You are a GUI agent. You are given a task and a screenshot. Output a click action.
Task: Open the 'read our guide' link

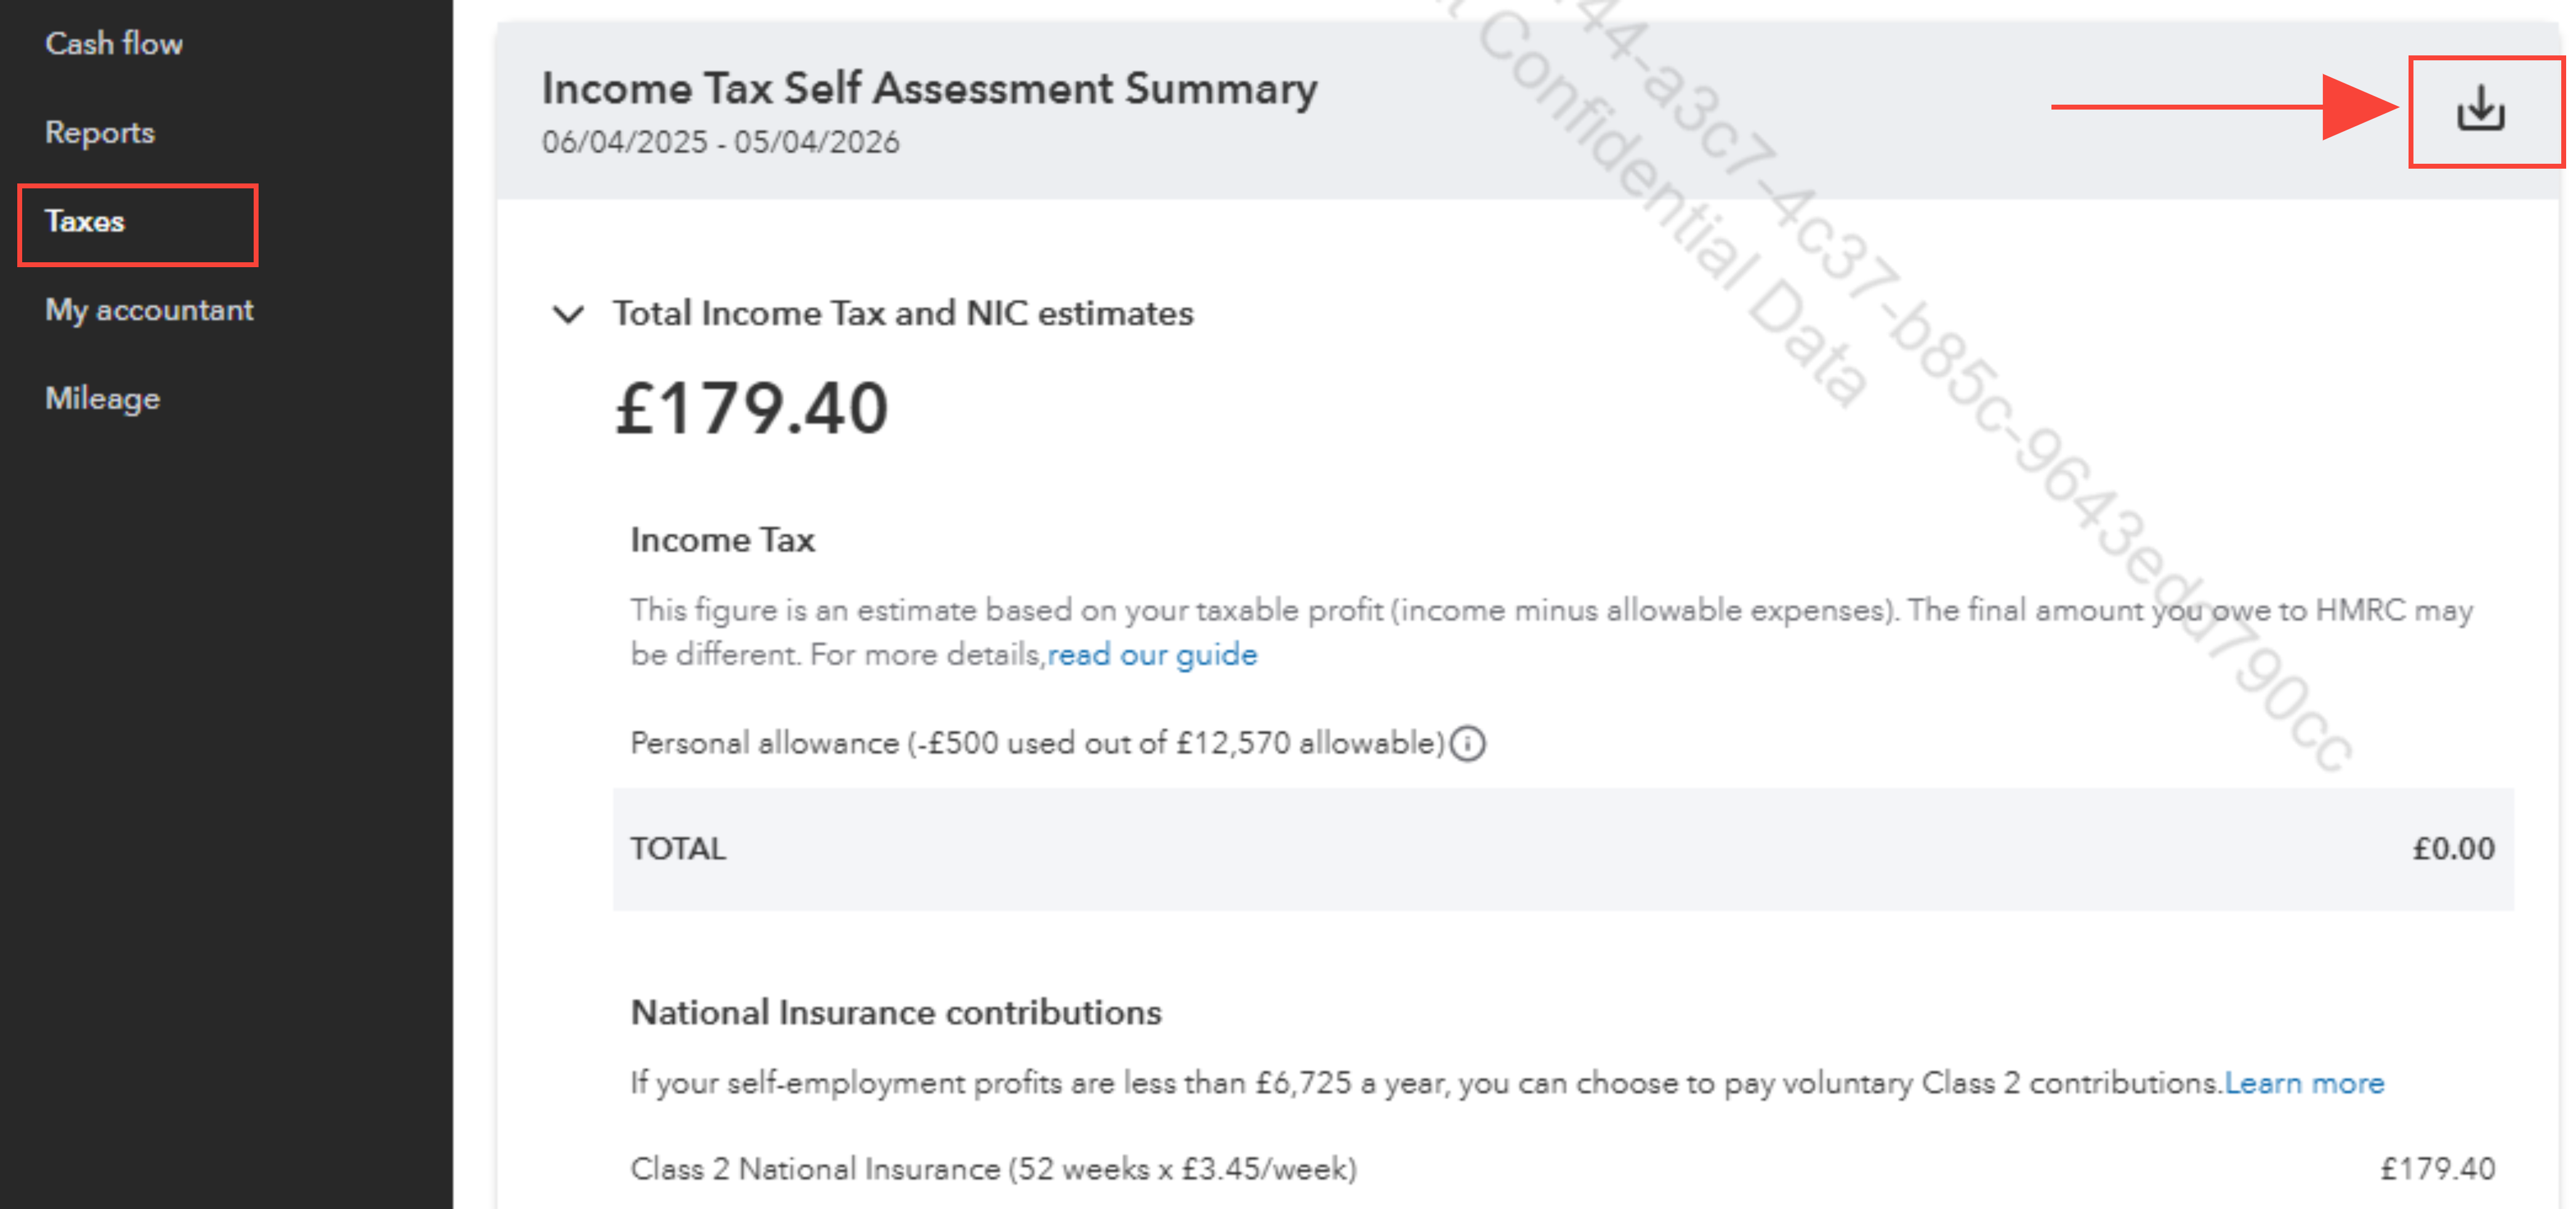[1152, 655]
